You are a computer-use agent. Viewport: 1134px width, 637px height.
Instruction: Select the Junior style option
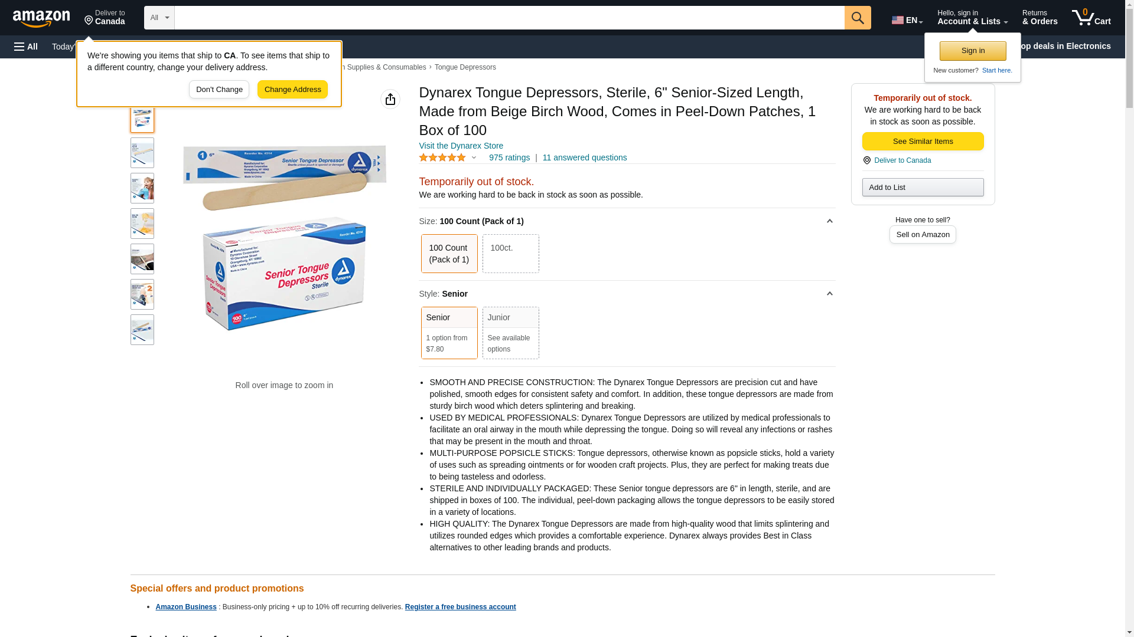[510, 333]
